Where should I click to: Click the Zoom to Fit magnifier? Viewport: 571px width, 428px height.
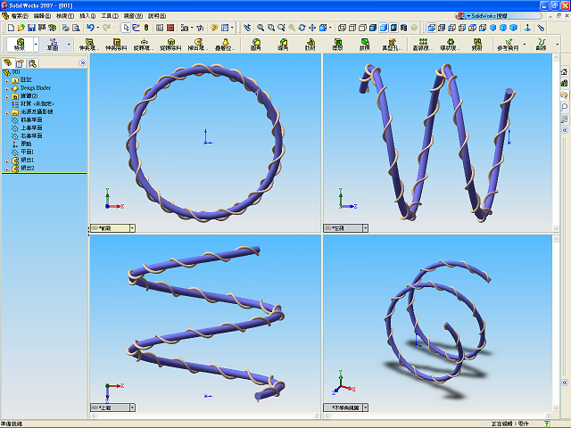[x=261, y=28]
